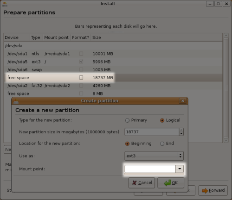The width and height of the screenshot is (232, 200).
Task: Sort by Mount point column header
Action: point(57,37)
